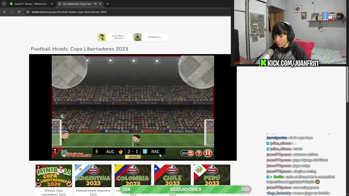Click the goalkeeper at the left goal

pyautogui.click(x=65, y=135)
